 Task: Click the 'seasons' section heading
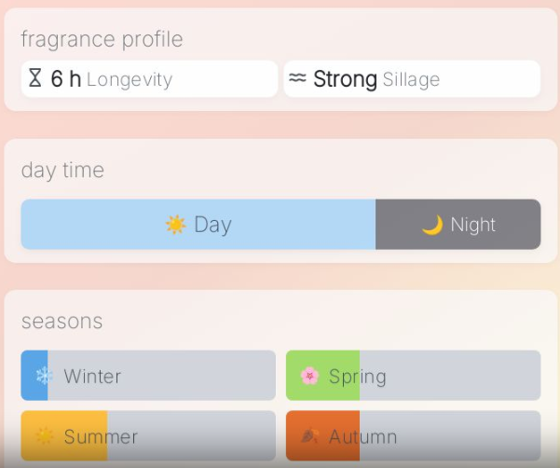tap(61, 321)
